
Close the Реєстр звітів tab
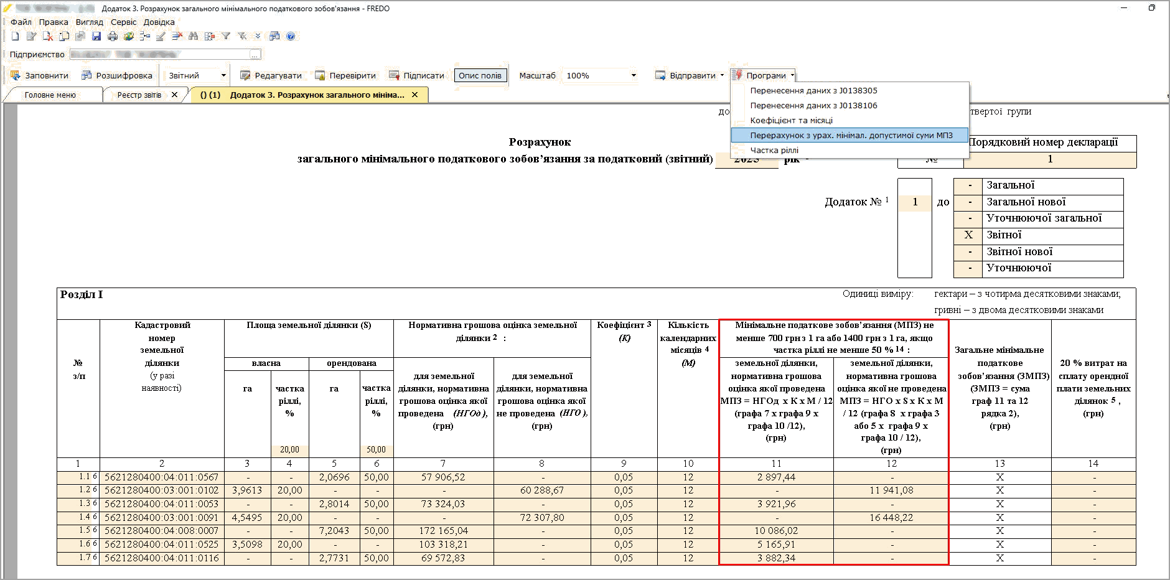pos(175,95)
